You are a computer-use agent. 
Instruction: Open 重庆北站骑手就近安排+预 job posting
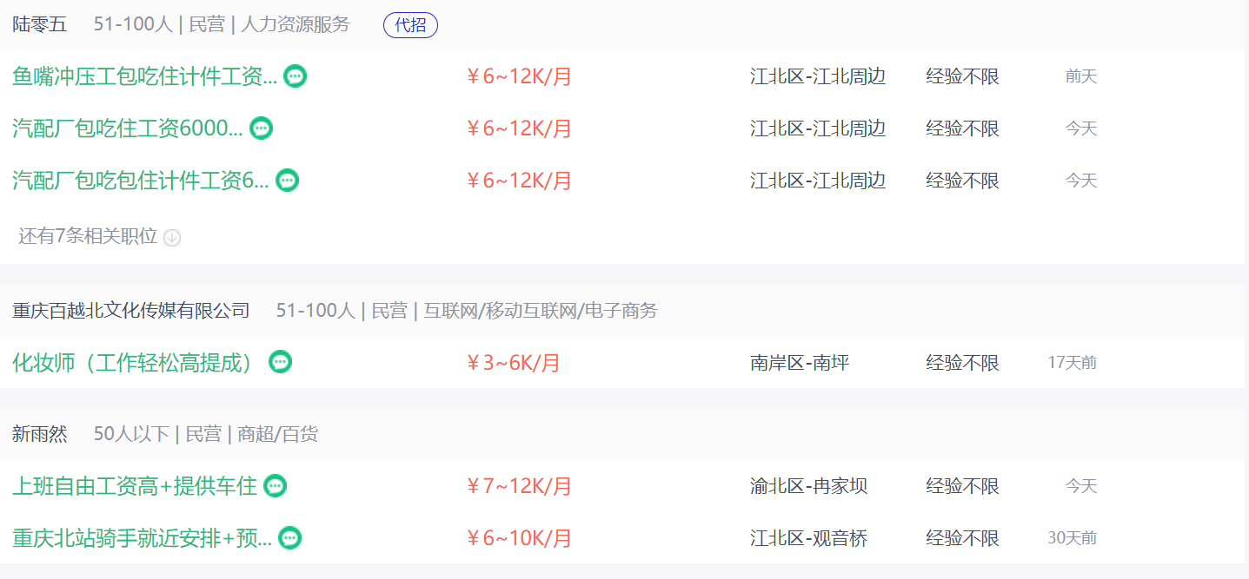[x=143, y=538]
